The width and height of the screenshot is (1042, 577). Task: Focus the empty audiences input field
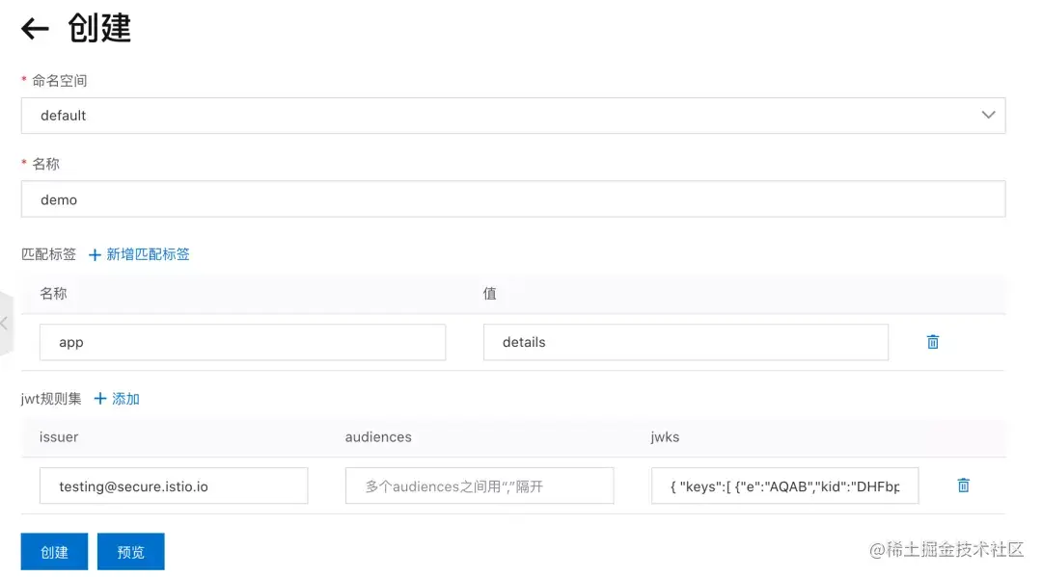coord(480,485)
